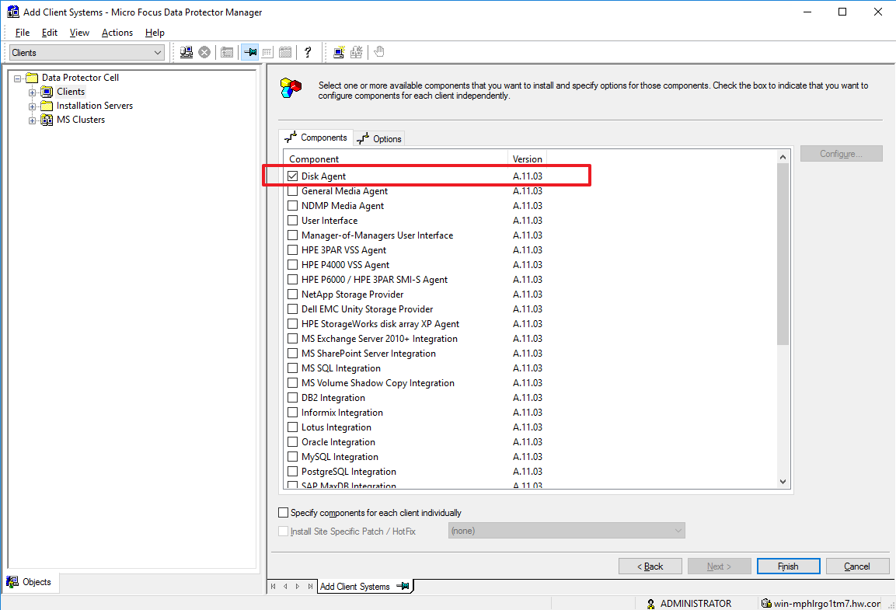
Task: Click the small list view icon after pushpin
Action: (x=267, y=53)
